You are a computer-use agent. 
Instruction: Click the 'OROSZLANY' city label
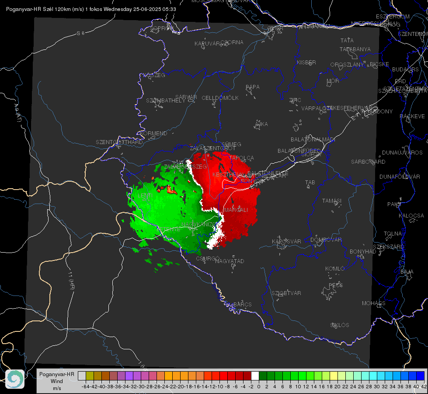point(347,65)
